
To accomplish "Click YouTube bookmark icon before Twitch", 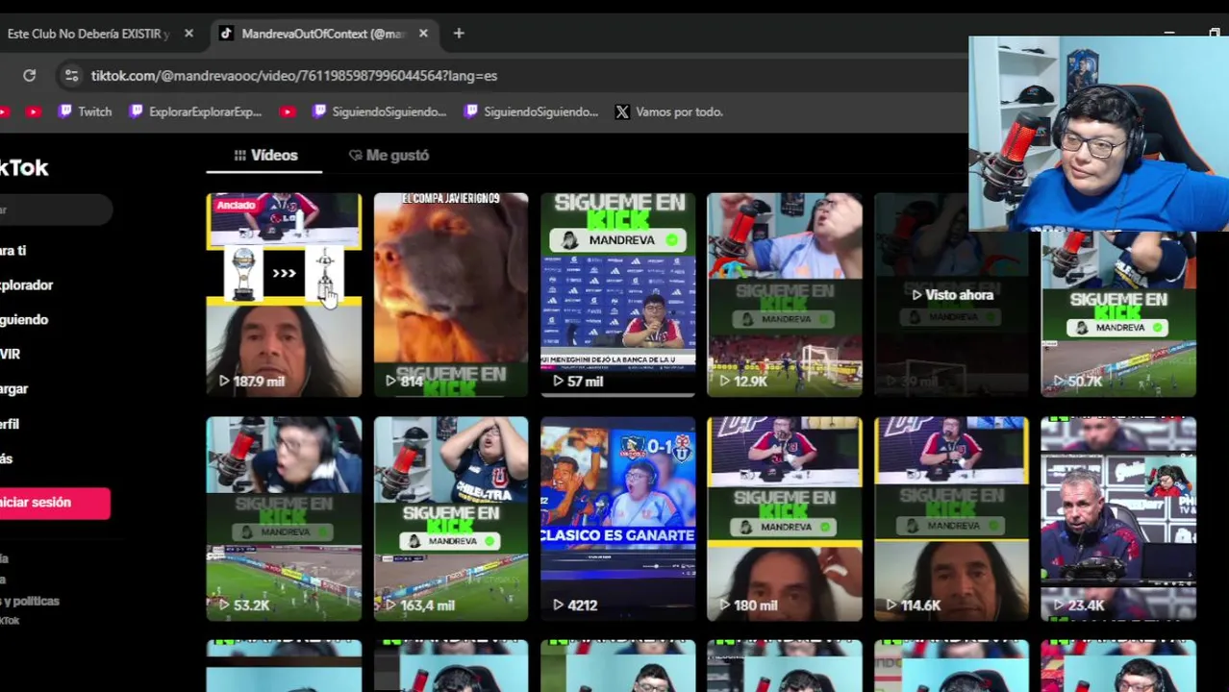I will [34, 111].
